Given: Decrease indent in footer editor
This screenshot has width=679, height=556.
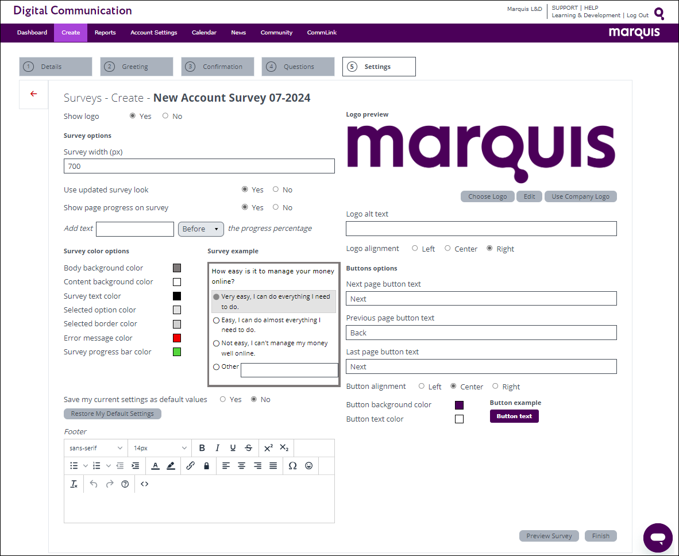Looking at the screenshot, I should click(120, 465).
